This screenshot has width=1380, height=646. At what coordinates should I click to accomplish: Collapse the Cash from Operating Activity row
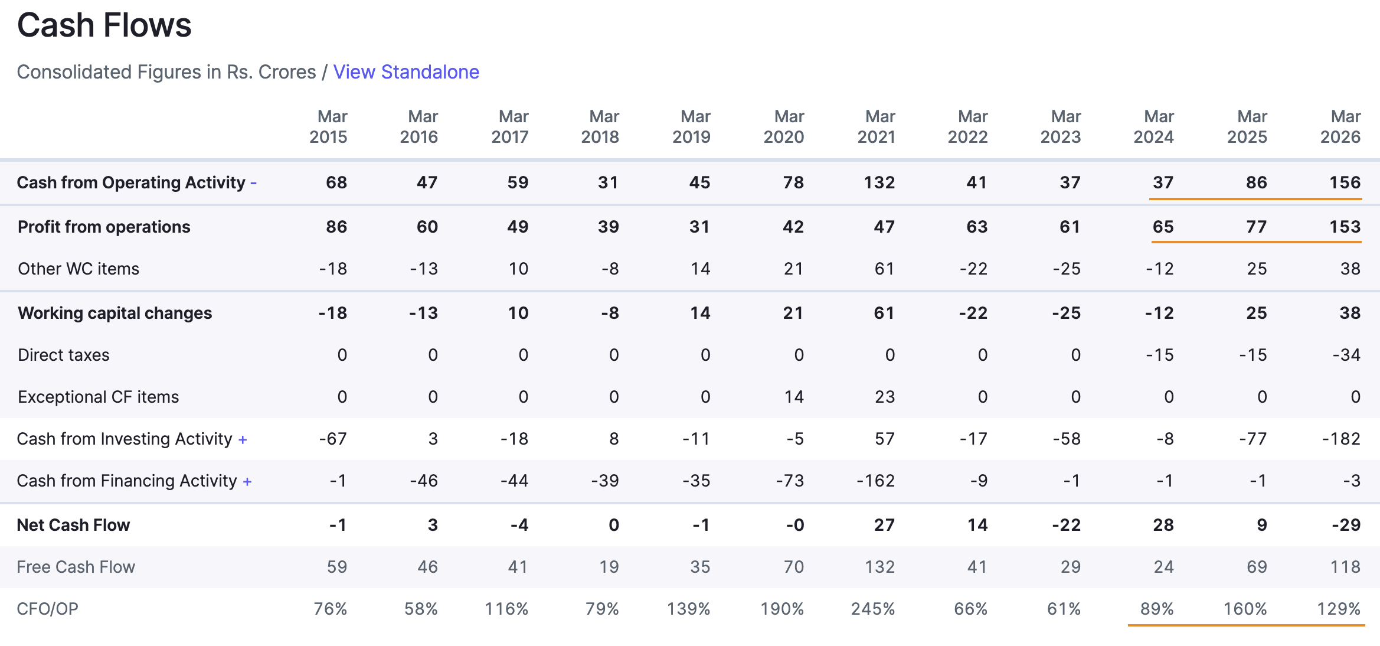click(253, 183)
